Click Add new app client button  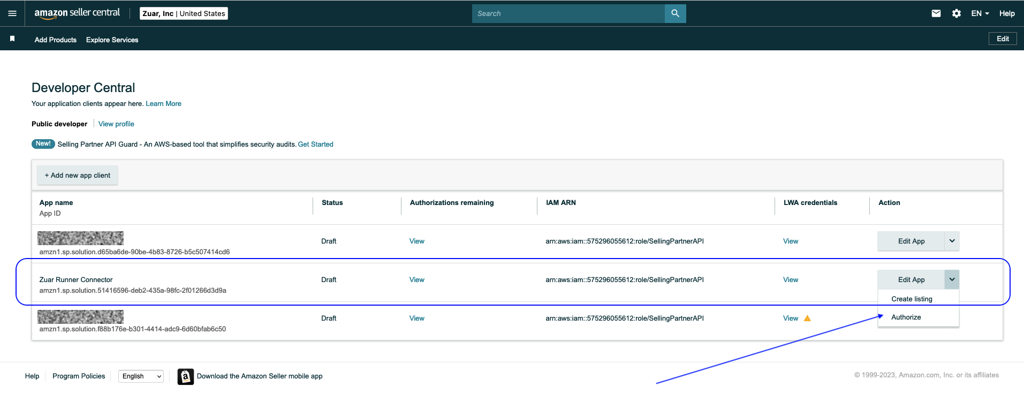[78, 175]
